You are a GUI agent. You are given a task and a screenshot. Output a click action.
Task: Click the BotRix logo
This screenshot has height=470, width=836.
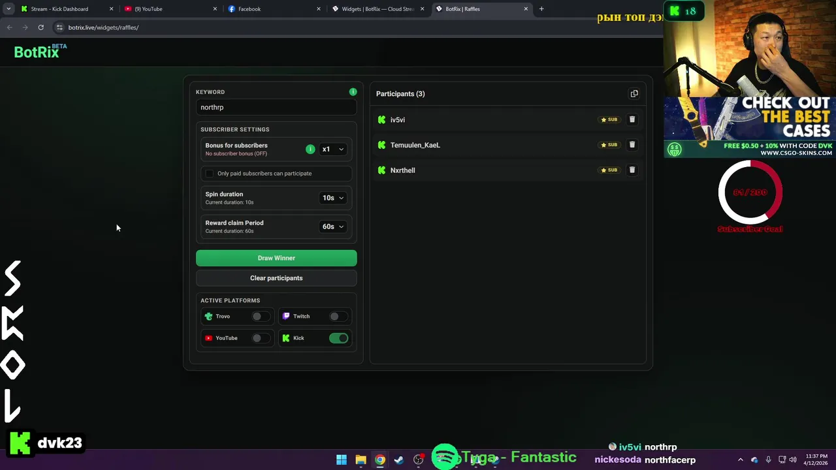[40, 52]
